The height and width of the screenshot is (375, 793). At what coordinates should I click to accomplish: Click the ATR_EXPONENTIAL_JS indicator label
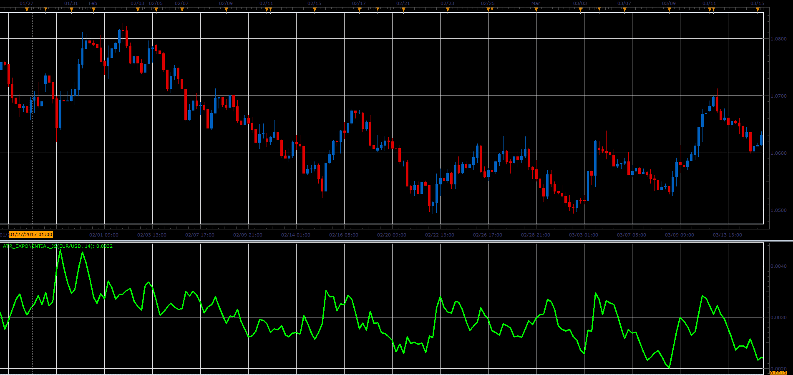coord(58,246)
